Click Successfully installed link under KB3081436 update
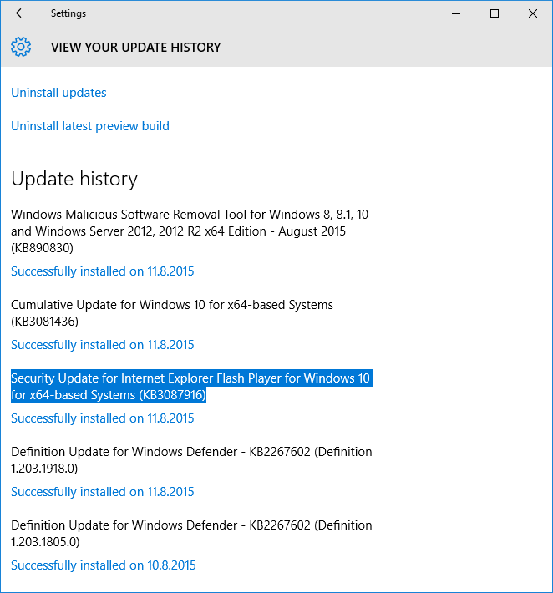The image size is (553, 593). (102, 345)
